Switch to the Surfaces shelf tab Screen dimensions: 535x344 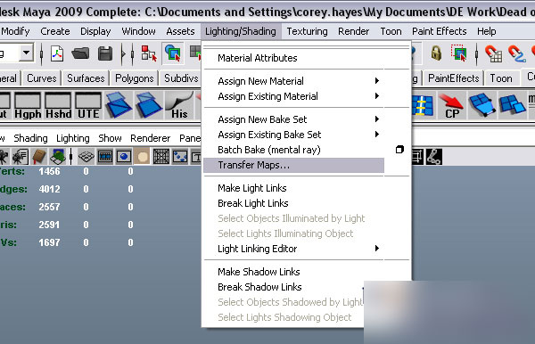pyautogui.click(x=86, y=78)
